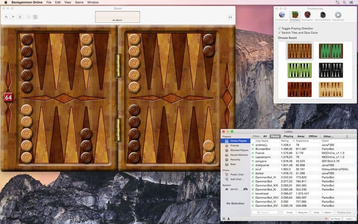358x224 pixels.
Task: Click the Lobby Search field
Action: [x=265, y=212]
